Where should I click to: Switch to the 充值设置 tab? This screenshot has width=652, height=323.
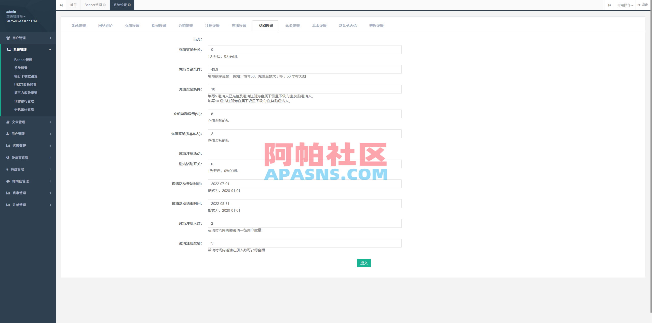132,25
